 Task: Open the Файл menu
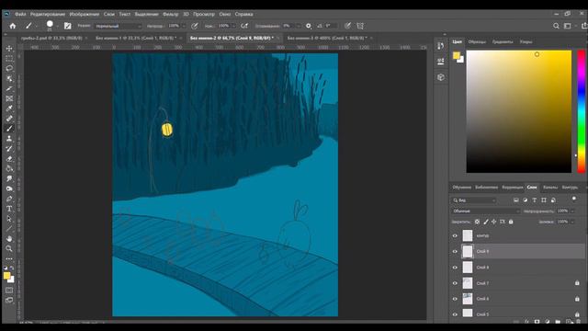[x=20, y=14]
